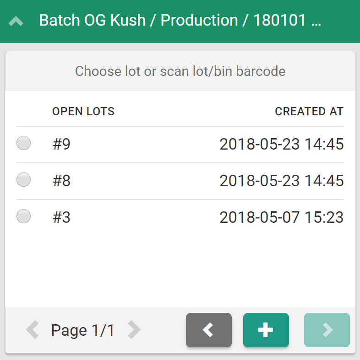Select the radio button for lot #9
The image size is (360, 360).
coord(23,143)
